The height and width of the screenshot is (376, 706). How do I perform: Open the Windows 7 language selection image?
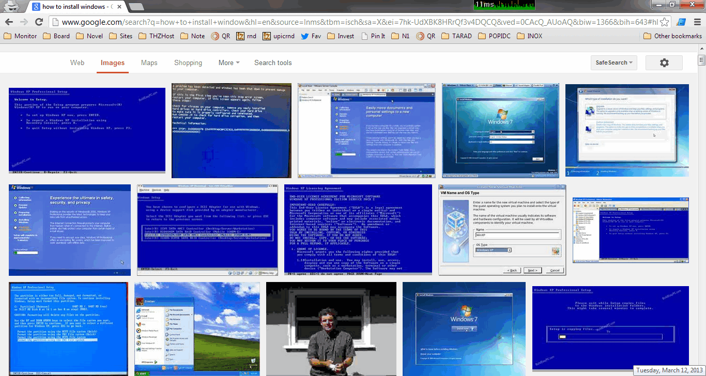coord(501,131)
